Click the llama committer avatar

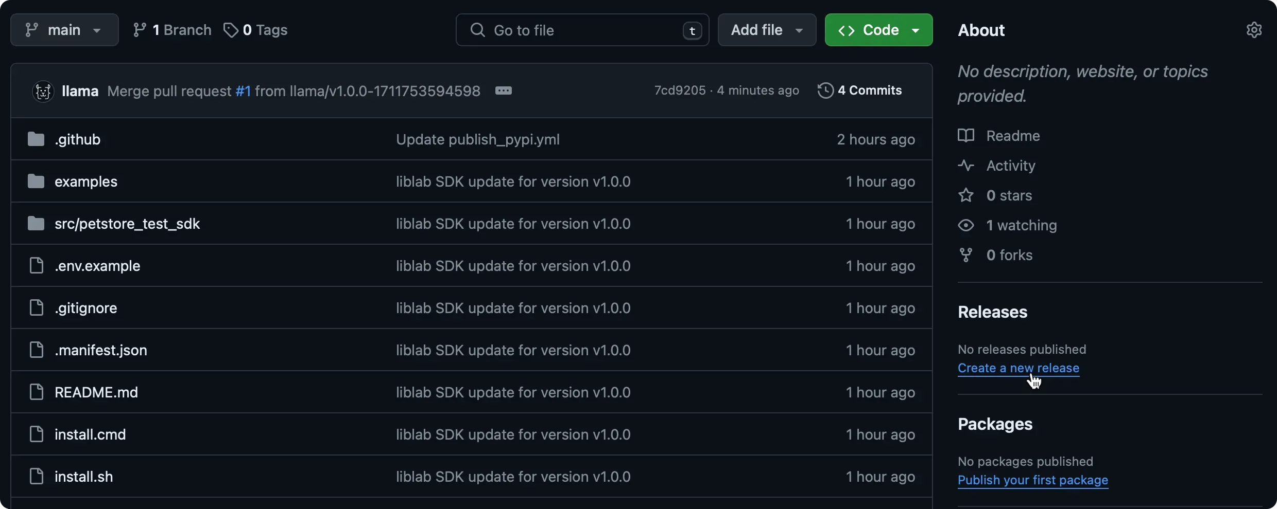43,91
